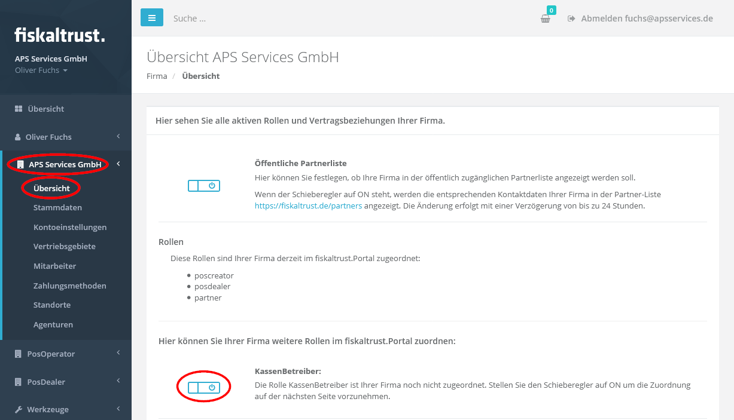The height and width of the screenshot is (420, 734).
Task: Open Stammdaten in the sidebar
Action: click(x=57, y=207)
